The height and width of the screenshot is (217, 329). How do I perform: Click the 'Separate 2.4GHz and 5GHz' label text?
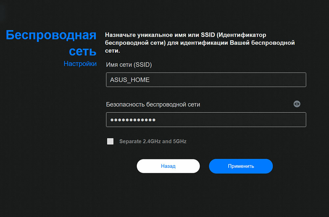click(x=153, y=141)
